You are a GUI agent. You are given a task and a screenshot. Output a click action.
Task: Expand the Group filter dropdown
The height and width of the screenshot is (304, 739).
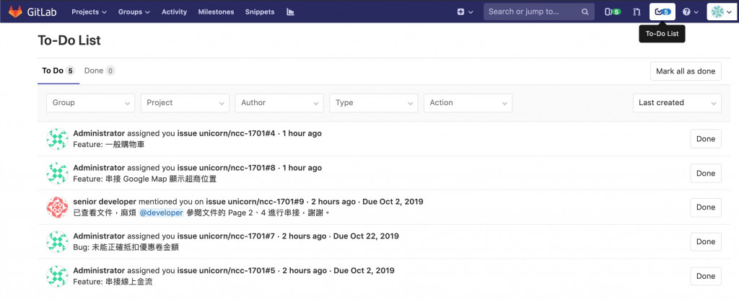[90, 103]
